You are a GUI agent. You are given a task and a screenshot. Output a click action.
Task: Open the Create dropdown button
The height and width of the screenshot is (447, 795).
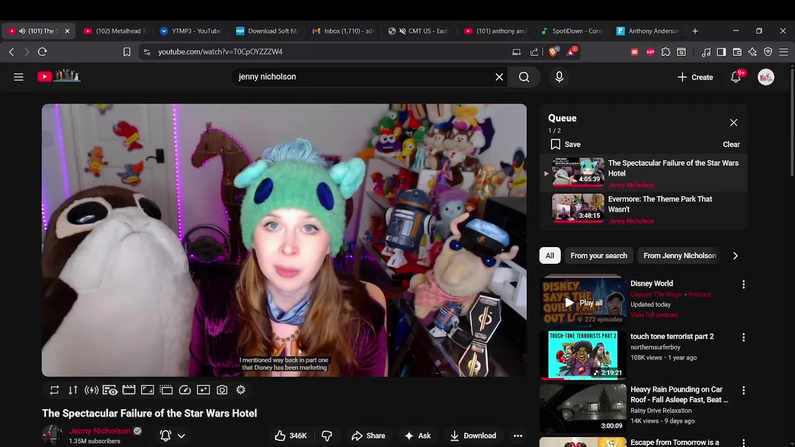(x=695, y=77)
